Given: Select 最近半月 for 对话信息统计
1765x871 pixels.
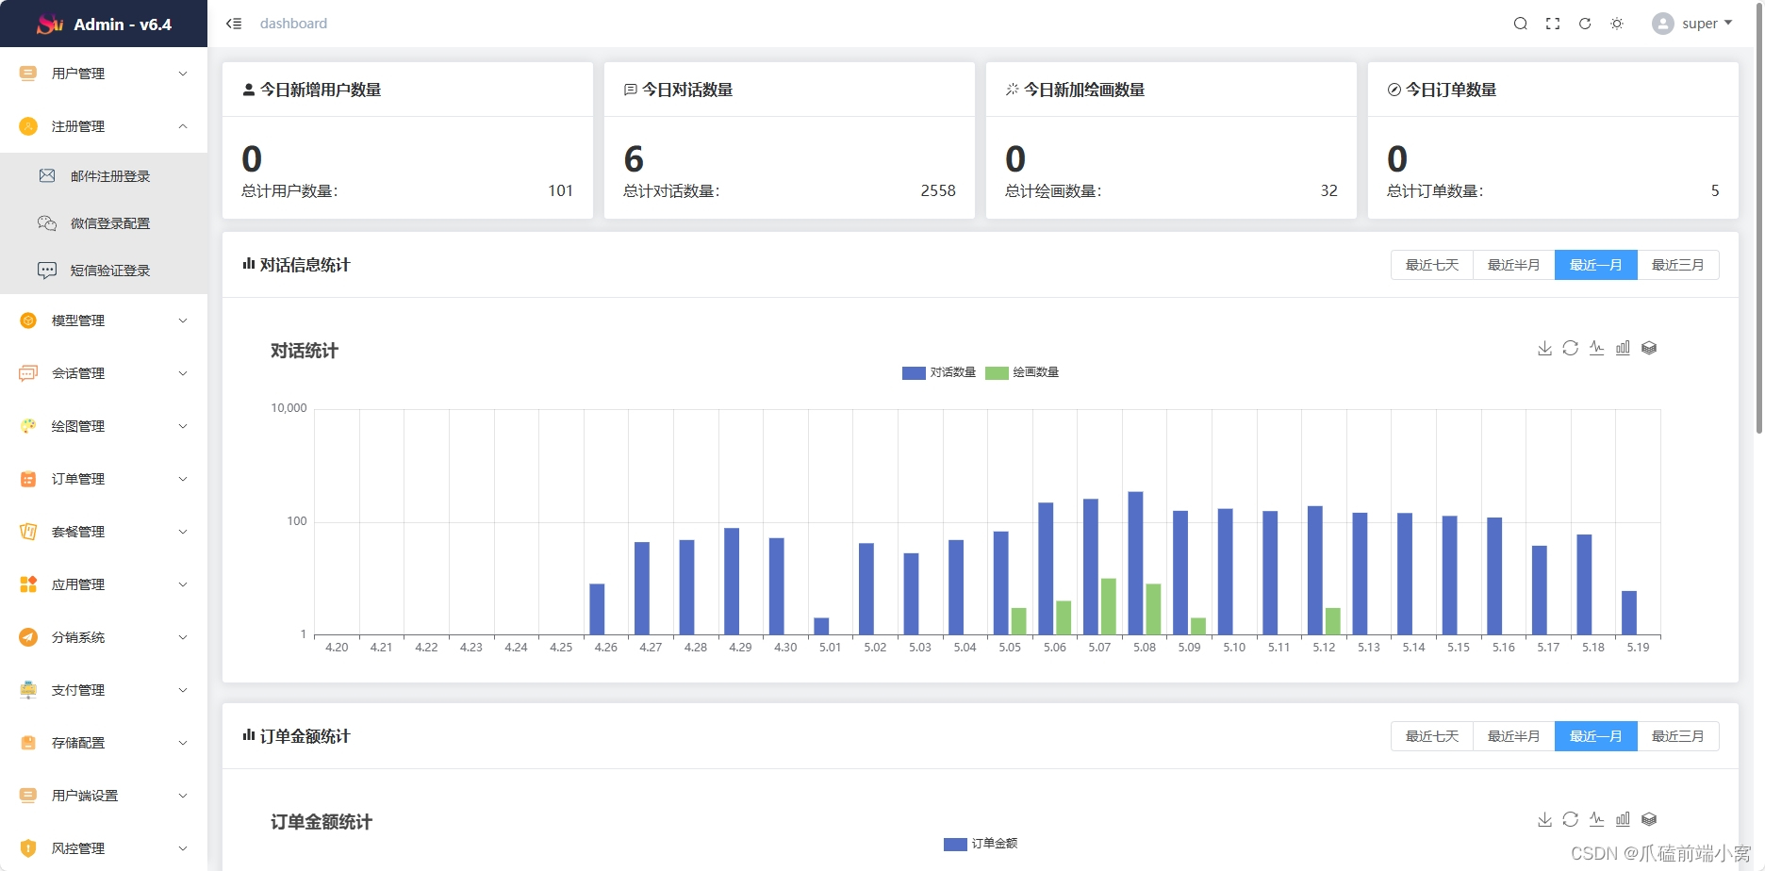Looking at the screenshot, I should click(1513, 265).
